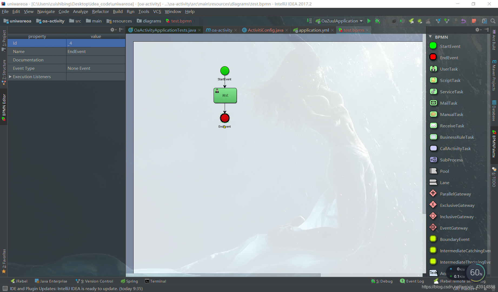Select ScriptTask from BPMN palette
The image size is (498, 292).
point(445,80)
